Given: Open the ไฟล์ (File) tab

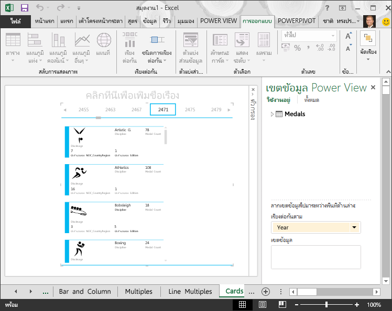Looking at the screenshot, I should point(16,21).
